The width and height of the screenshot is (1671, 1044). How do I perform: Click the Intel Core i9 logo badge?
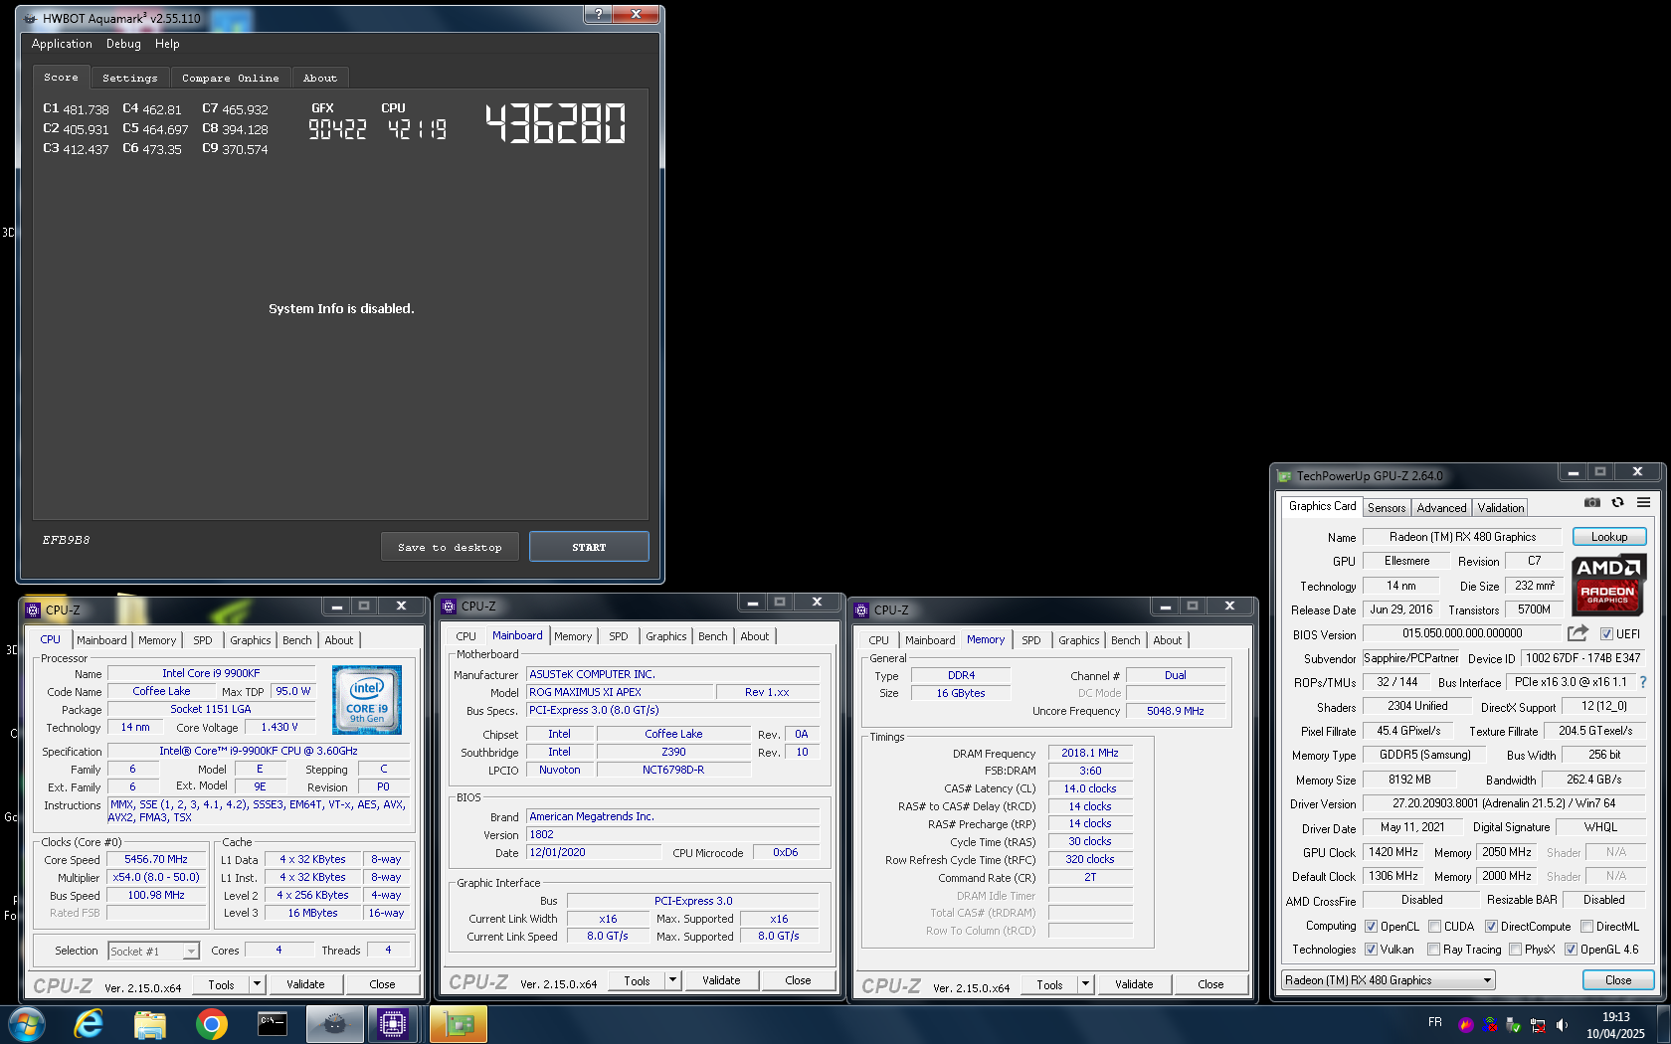367,700
